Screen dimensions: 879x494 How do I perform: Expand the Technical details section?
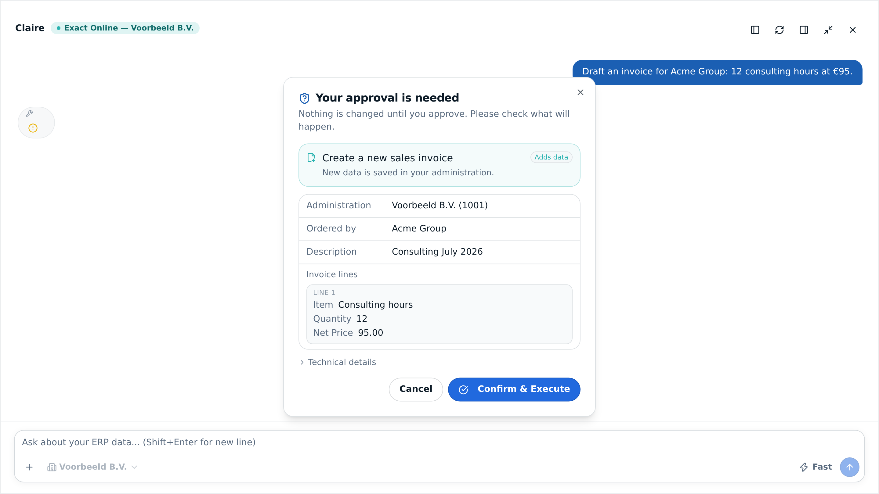tap(338, 362)
